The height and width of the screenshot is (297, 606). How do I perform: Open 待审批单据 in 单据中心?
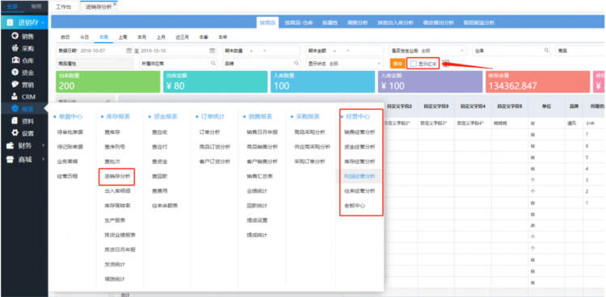(x=70, y=132)
